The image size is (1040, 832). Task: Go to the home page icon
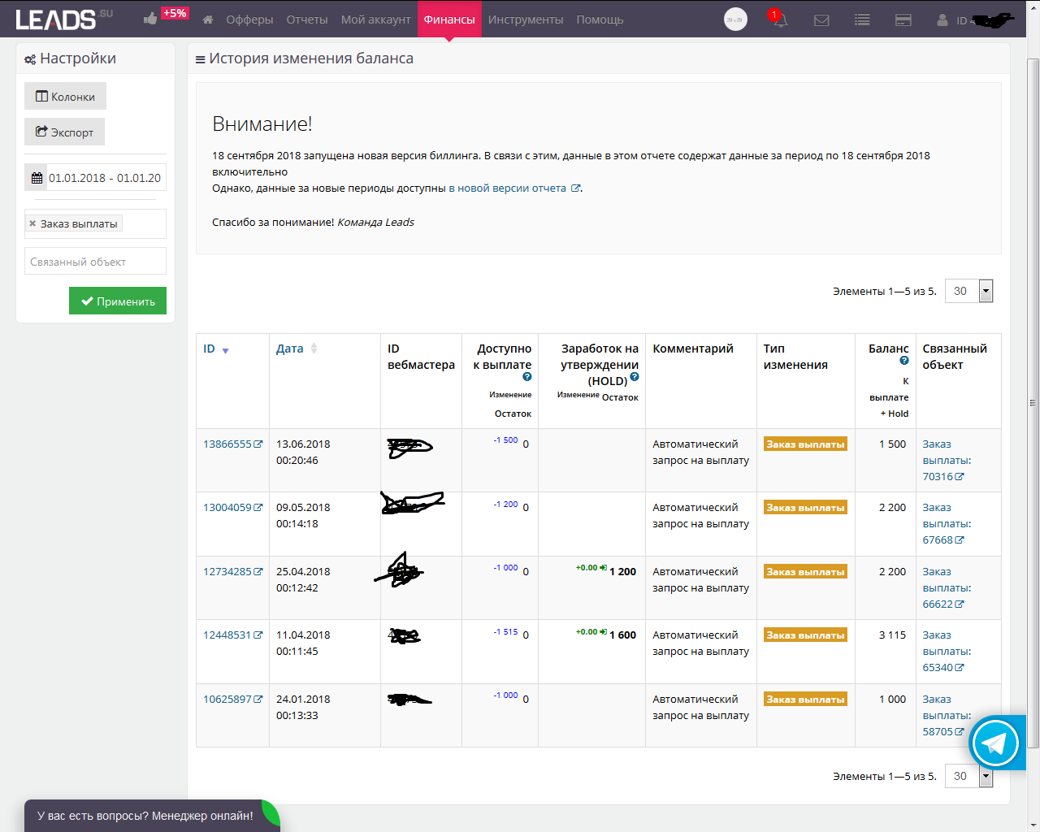click(x=208, y=19)
